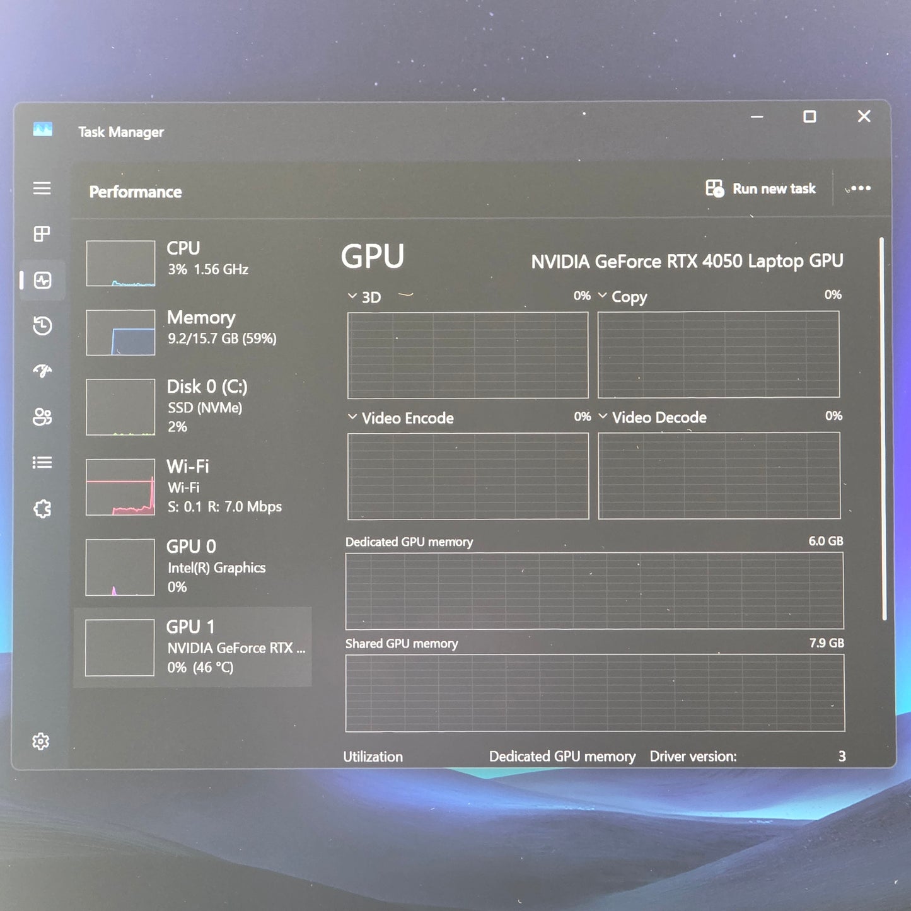This screenshot has width=911, height=911.
Task: Click the Shared GPU memory graph
Action: [x=595, y=693]
